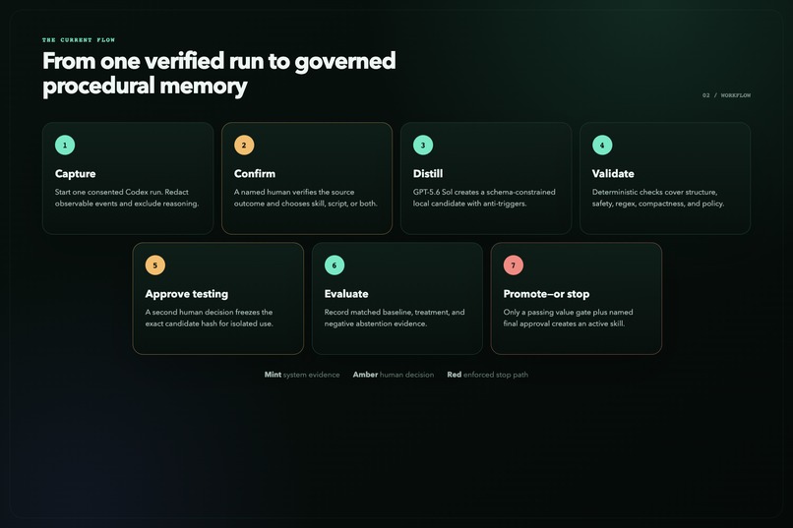Click the 'THE CURRENT FLOW' eyebrow label
The width and height of the screenshot is (793, 528).
(79, 40)
